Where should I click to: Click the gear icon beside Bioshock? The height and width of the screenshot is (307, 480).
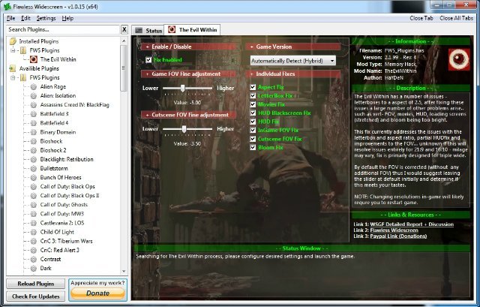pyautogui.click(x=34, y=141)
